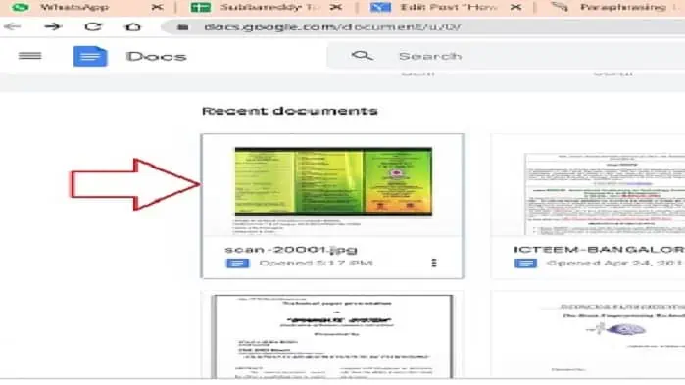Close the Edit Post tab
Screen dimensions: 685x385
[515, 8]
